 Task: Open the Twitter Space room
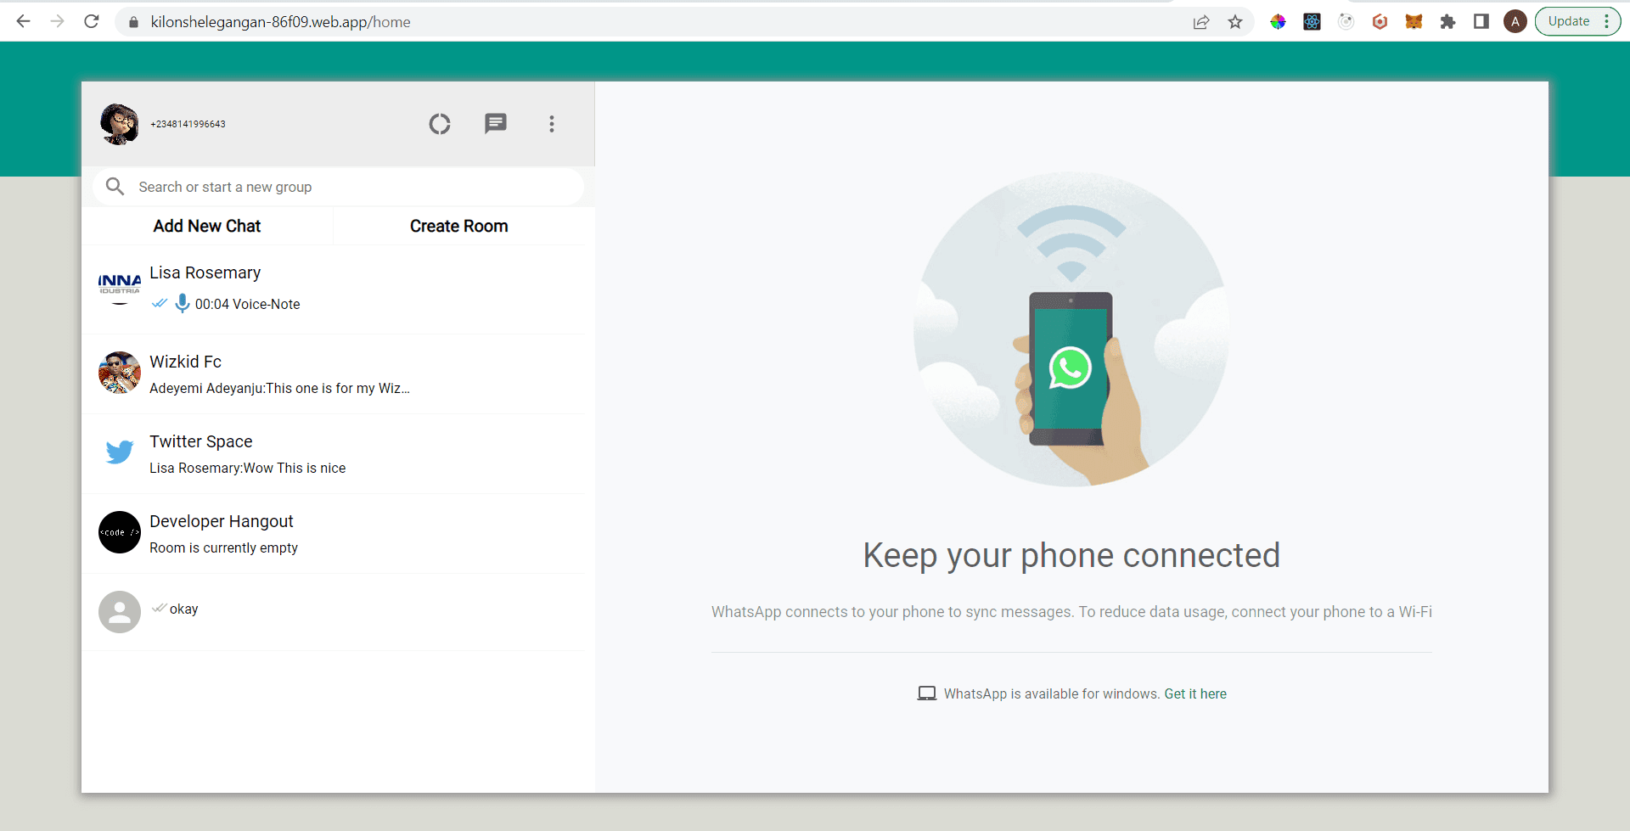(333, 454)
